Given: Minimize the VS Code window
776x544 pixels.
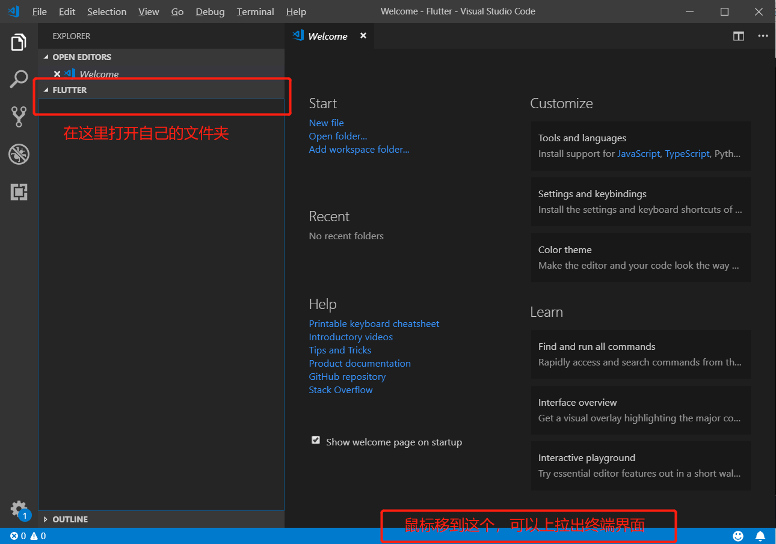Looking at the screenshot, I should click(691, 11).
